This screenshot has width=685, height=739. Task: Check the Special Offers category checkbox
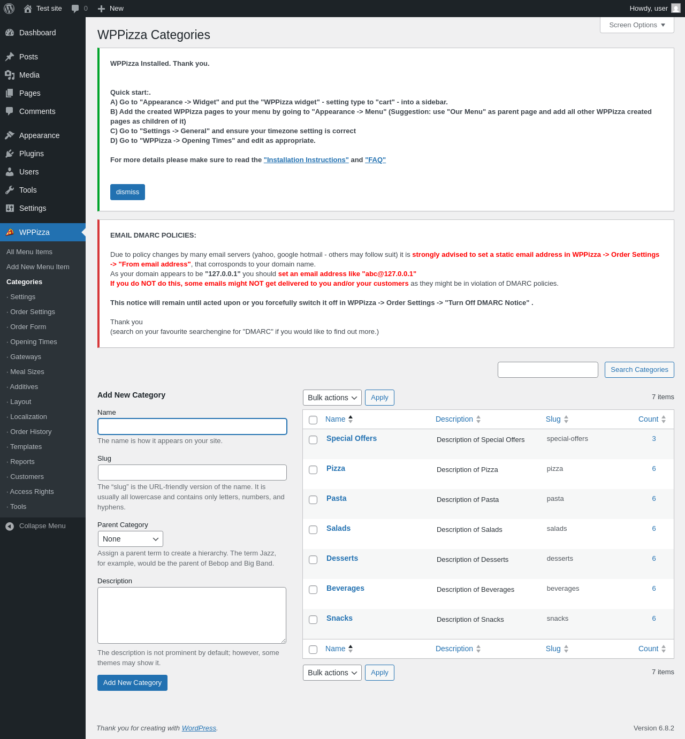pyautogui.click(x=313, y=440)
